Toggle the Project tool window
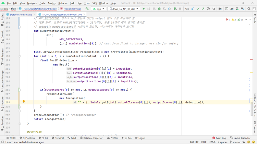Viewport: 257px width, 144px height. [2, 18]
